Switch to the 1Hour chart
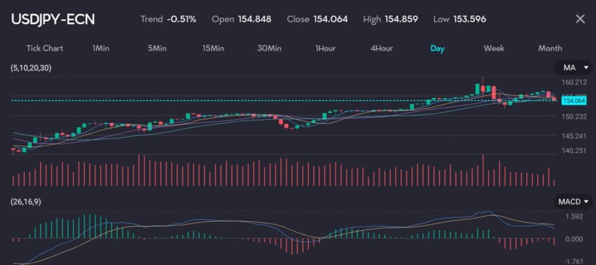Screen dimensions: 596x265 coord(325,48)
